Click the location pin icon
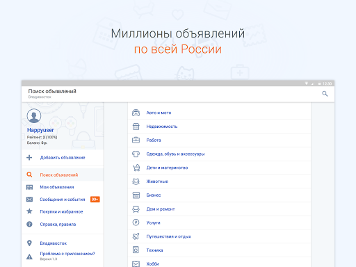356x267 pixels. (29, 243)
